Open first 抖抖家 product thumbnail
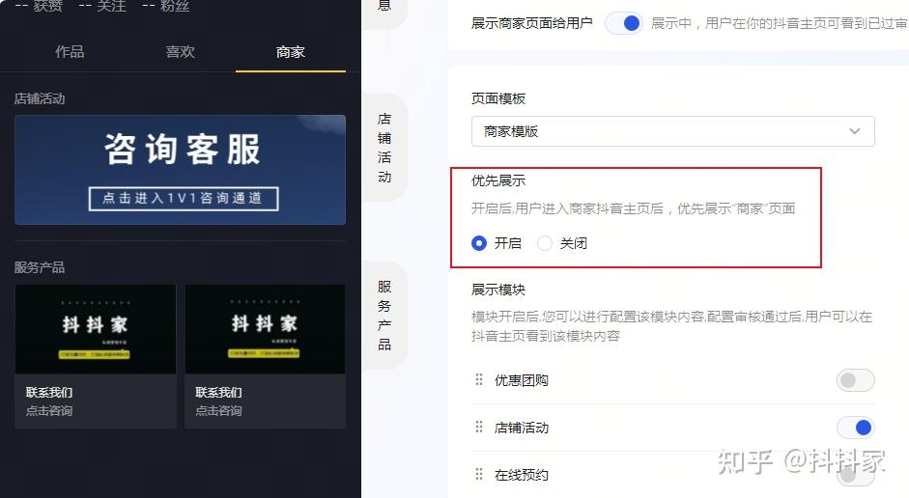This screenshot has width=909, height=498. pyautogui.click(x=96, y=329)
